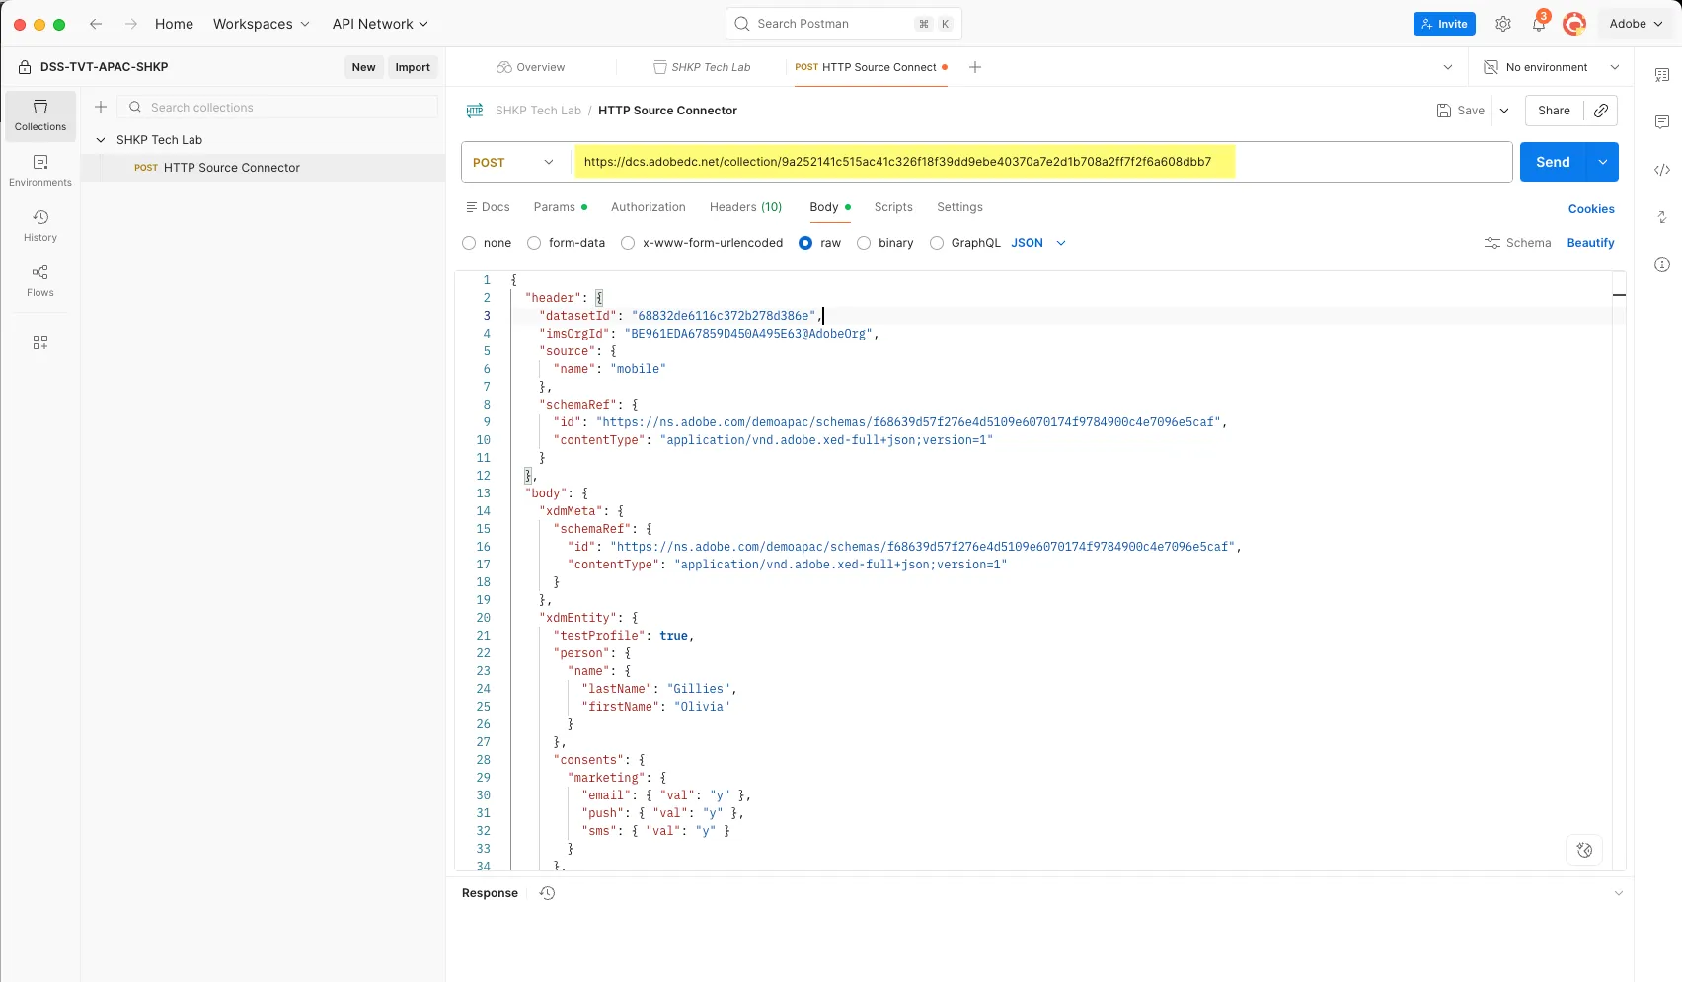Viewport: 1682px width, 982px height.
Task: Open response history icon
Action: [x=548, y=893]
